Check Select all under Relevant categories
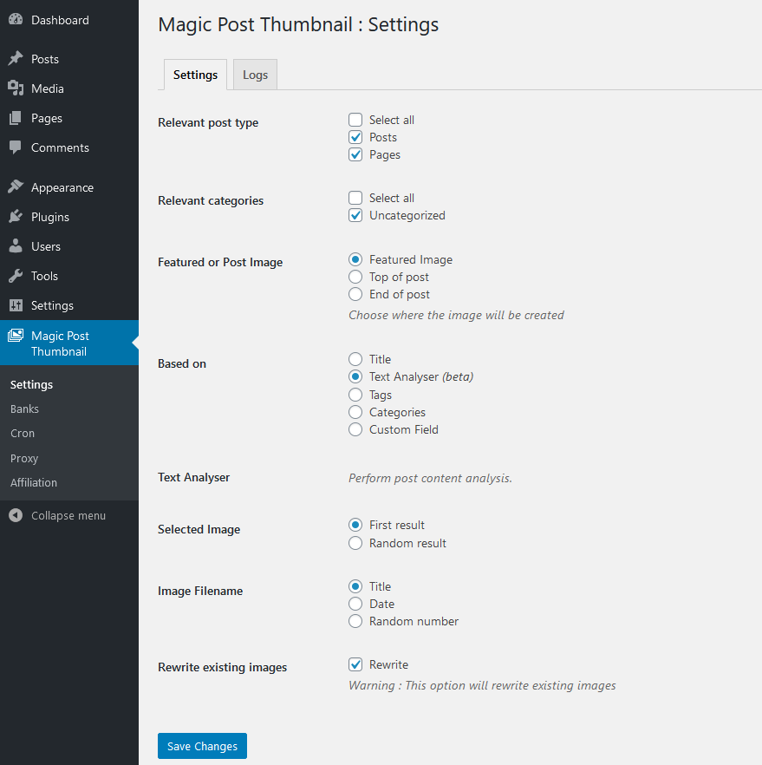 coord(355,198)
